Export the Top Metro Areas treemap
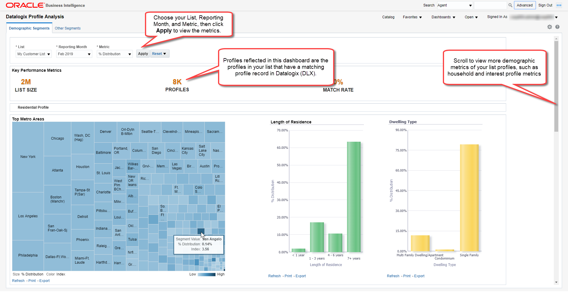568x292 pixels. [x=45, y=281]
